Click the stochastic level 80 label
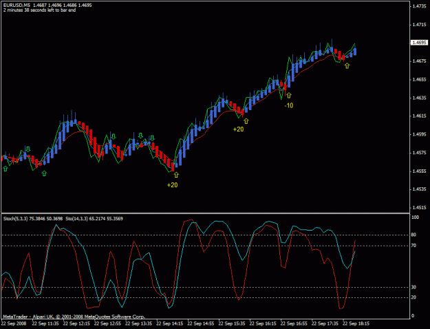430x329 pixels. pyautogui.click(x=413, y=235)
